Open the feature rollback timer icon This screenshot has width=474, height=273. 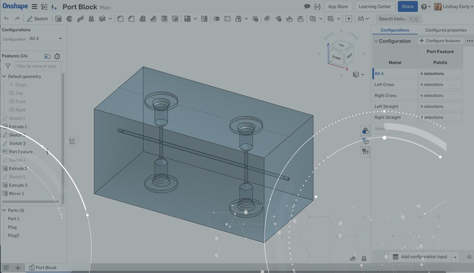coord(57,56)
